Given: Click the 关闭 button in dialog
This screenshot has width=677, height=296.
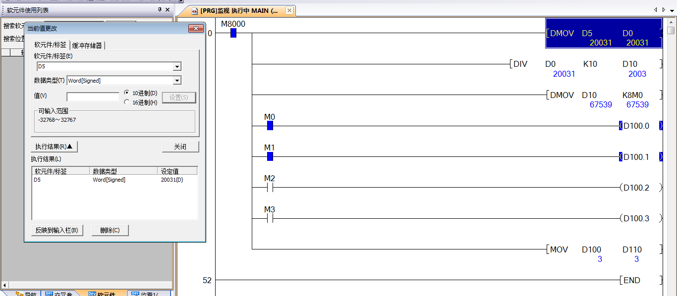Looking at the screenshot, I should click(180, 147).
